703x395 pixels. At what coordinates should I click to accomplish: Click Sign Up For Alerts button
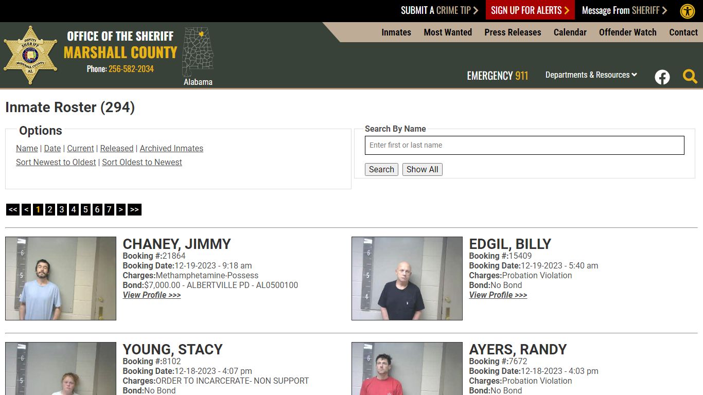click(x=530, y=10)
